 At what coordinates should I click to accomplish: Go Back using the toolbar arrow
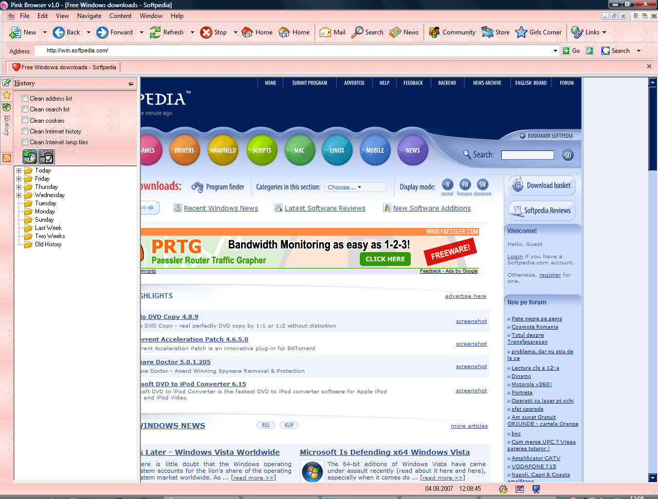coord(67,32)
